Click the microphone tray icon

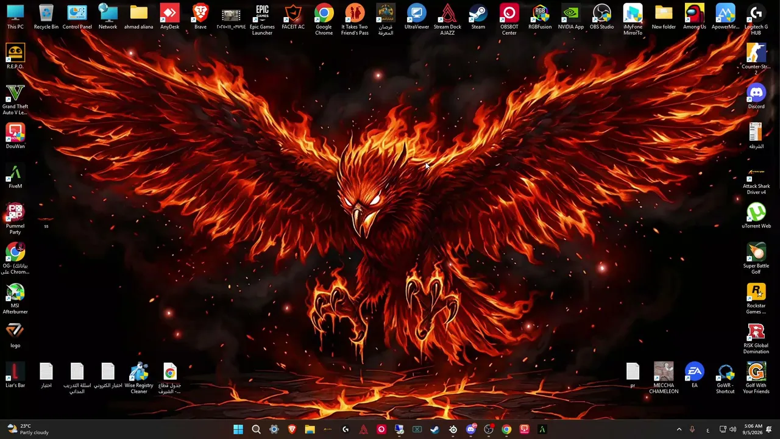point(692,430)
